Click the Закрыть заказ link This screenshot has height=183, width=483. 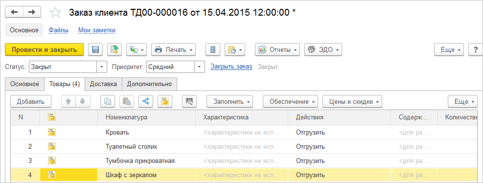pos(231,67)
